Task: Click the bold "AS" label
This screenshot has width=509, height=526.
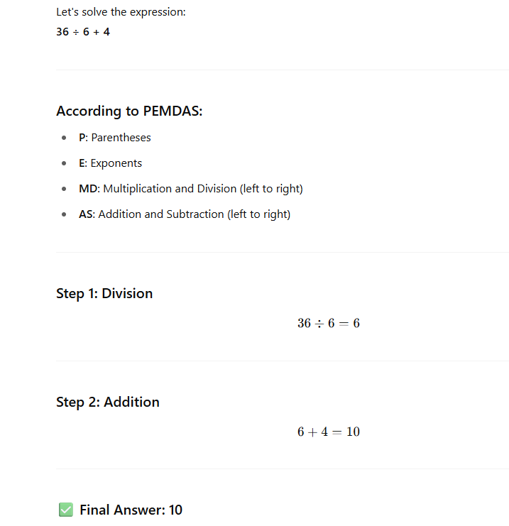Action: 85,214
